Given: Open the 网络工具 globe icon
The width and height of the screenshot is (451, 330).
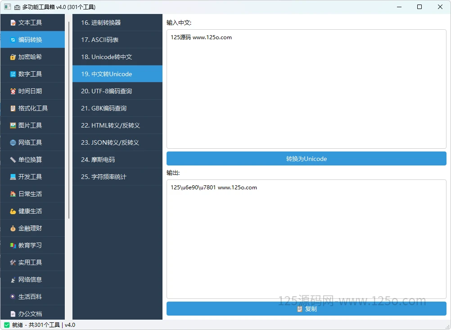Looking at the screenshot, I should coord(13,142).
